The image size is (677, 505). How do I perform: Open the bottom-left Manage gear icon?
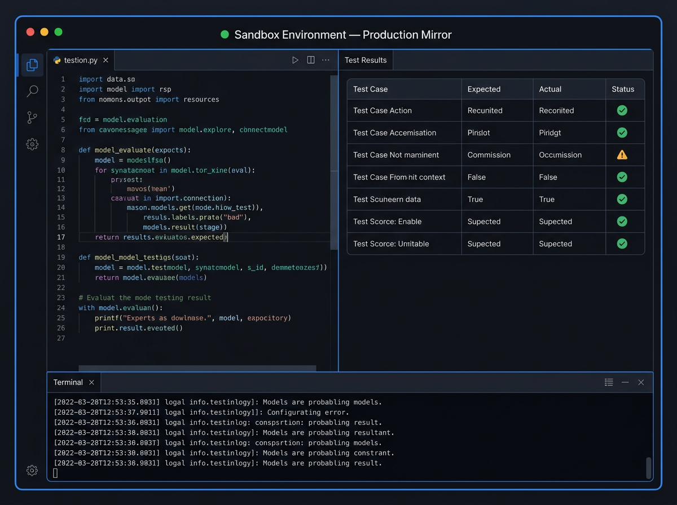click(x=32, y=470)
